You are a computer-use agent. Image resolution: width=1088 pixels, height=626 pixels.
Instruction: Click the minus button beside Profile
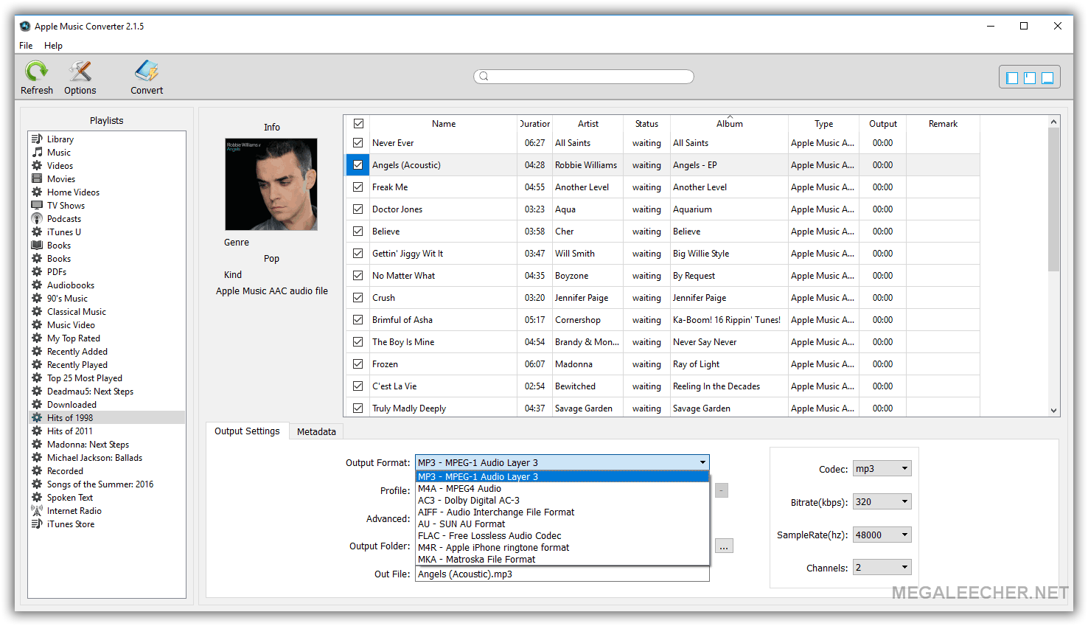pos(722,490)
